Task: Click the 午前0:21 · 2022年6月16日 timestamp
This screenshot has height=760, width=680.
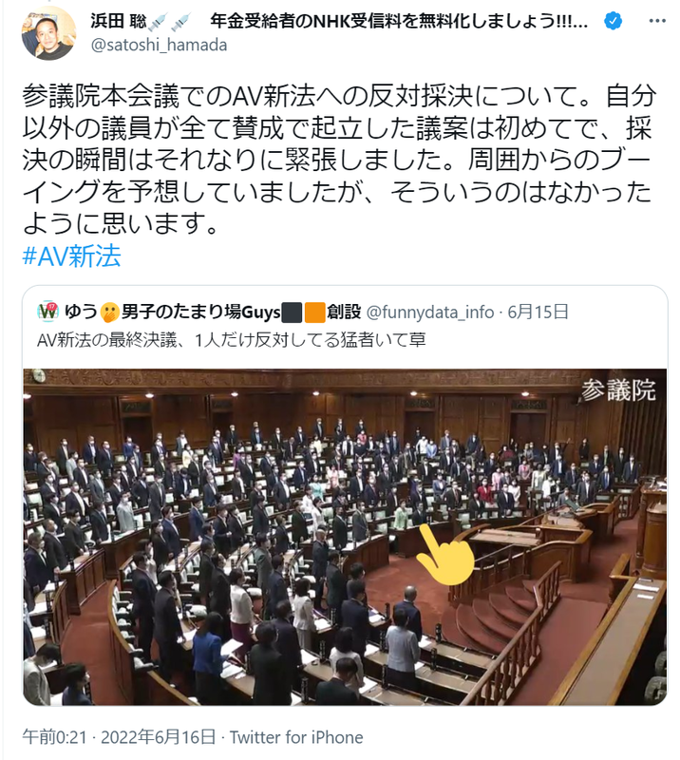Action: click(119, 737)
